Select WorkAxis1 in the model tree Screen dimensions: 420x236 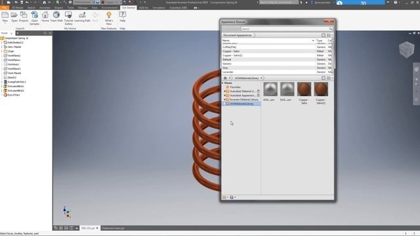[13, 64]
